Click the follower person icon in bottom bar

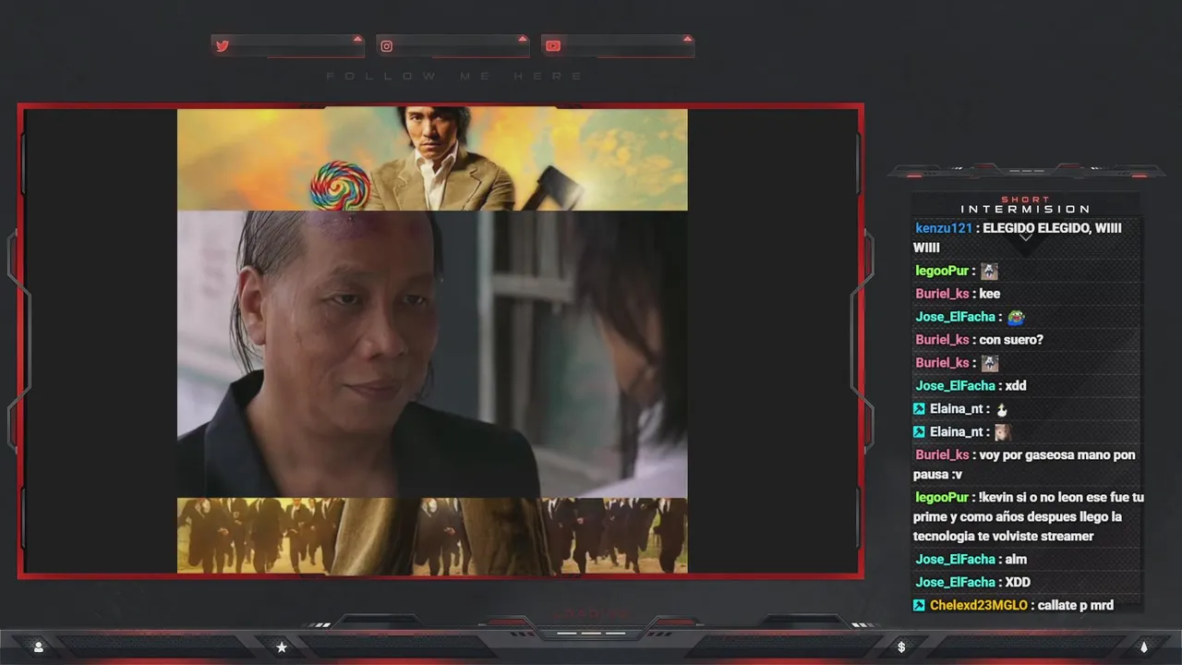(38, 647)
